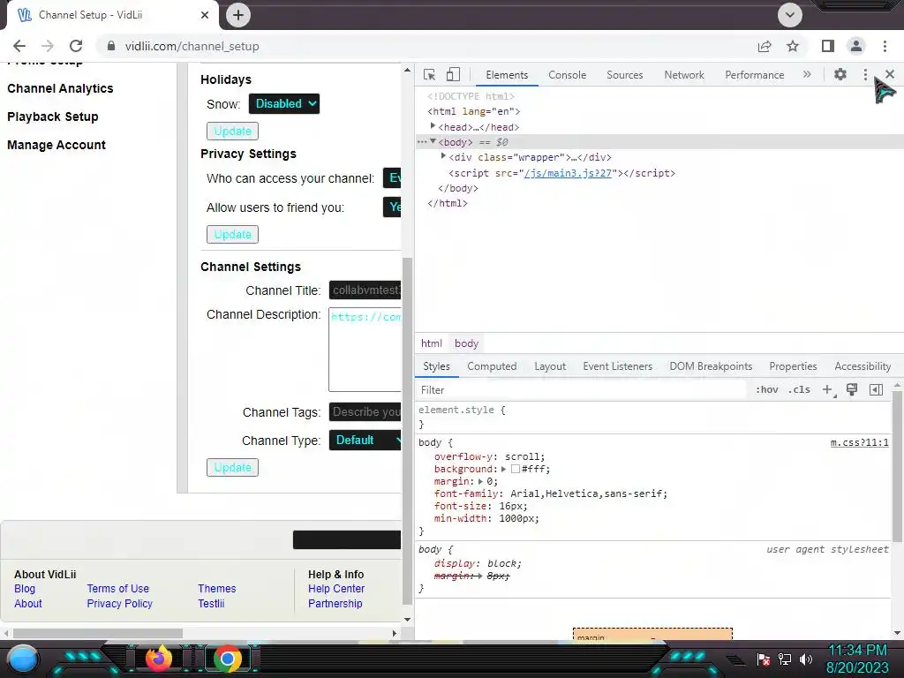Open the channel access dropdown
Viewport: 904px width, 678px height.
392,178
